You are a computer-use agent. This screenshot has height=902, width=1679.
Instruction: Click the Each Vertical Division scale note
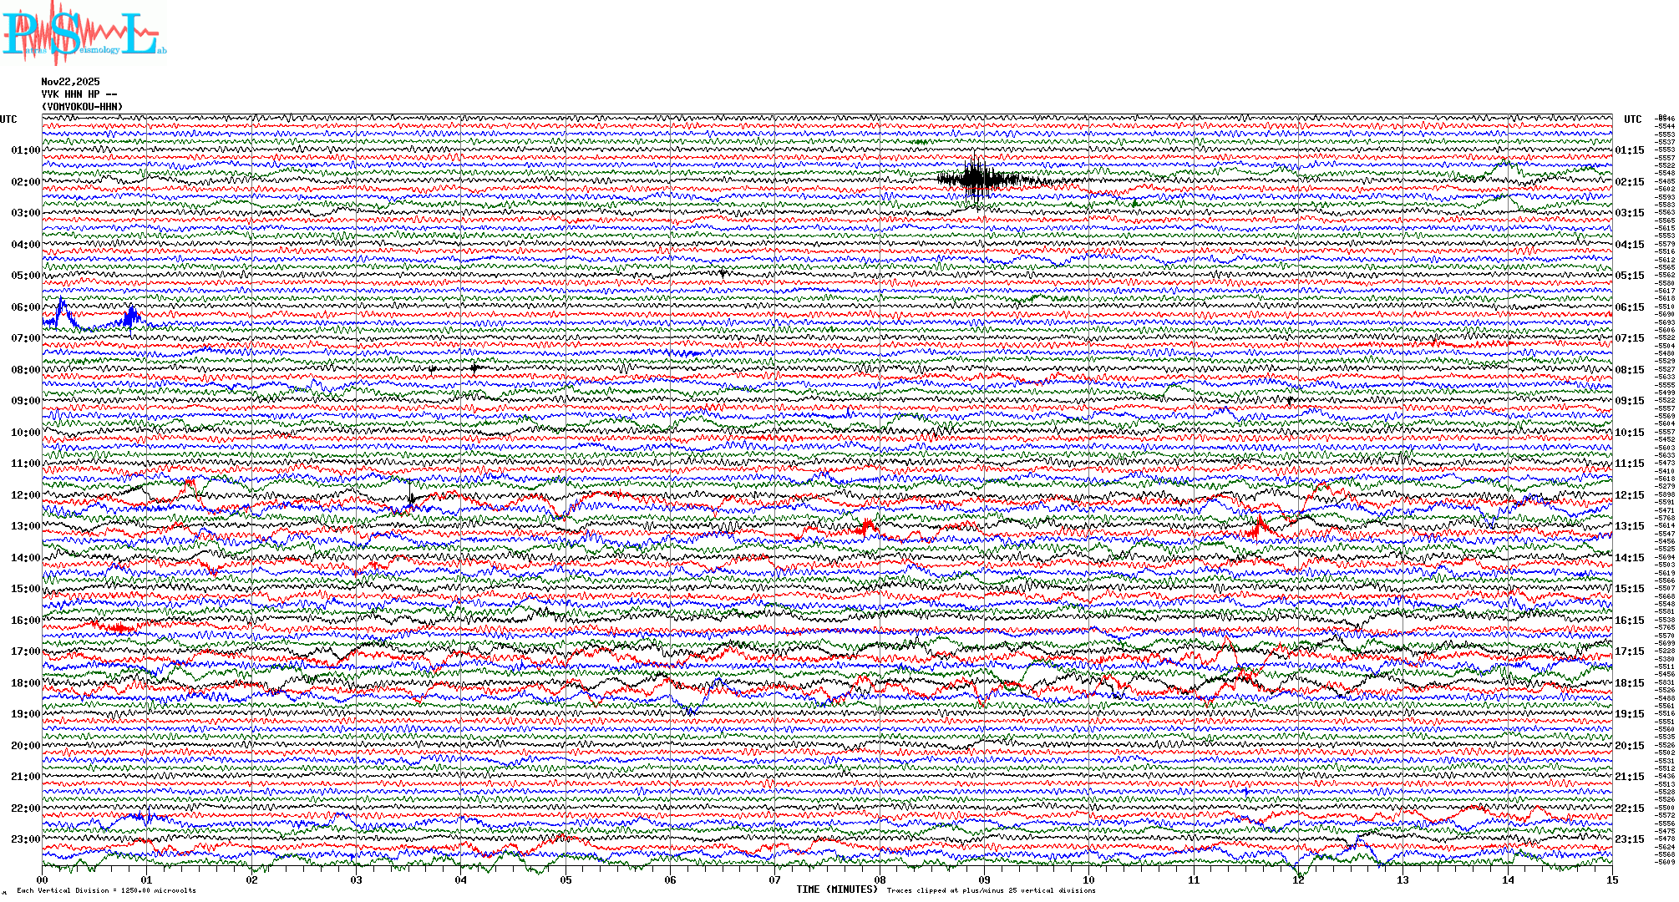pyautogui.click(x=106, y=890)
